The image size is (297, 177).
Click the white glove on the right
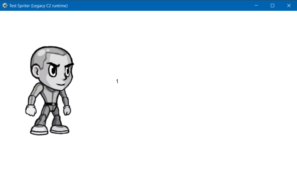(67, 110)
